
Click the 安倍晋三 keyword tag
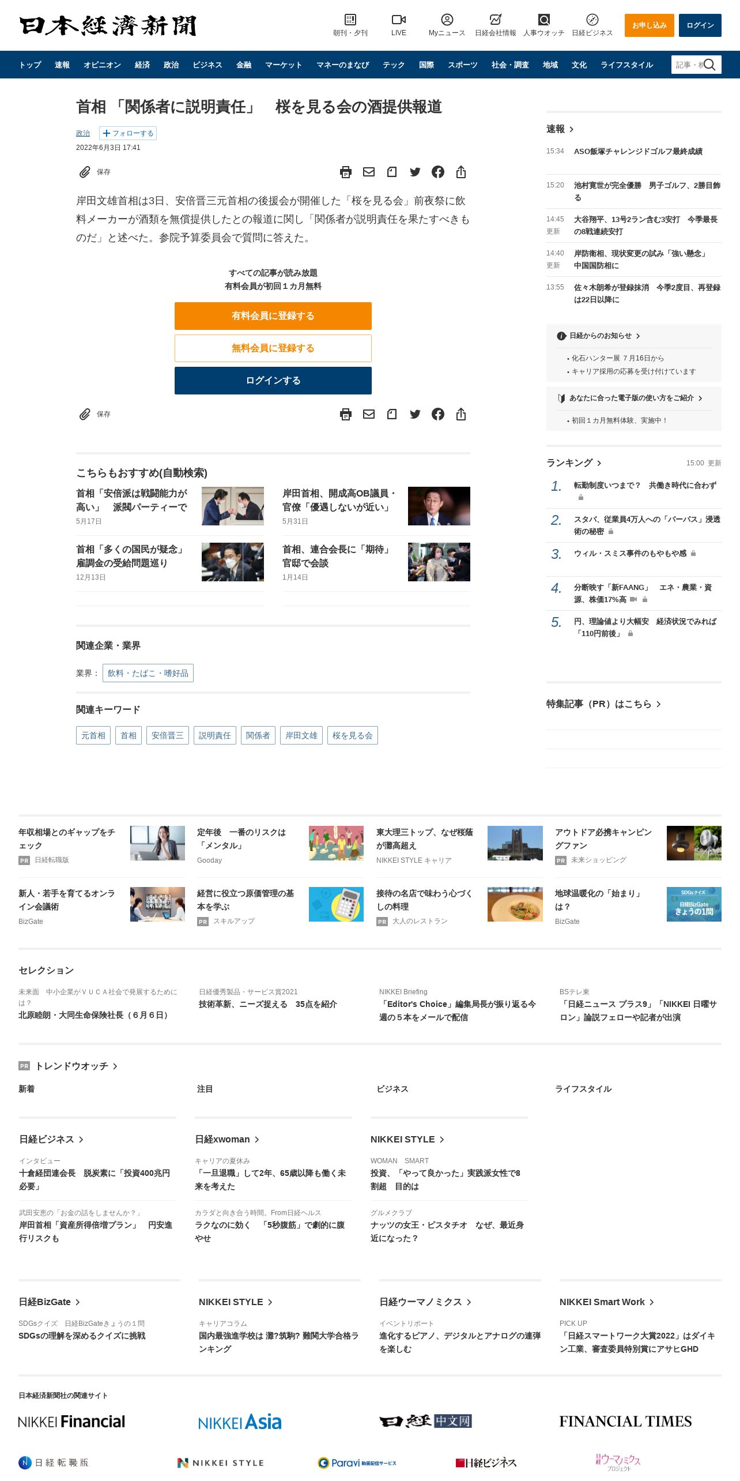pyautogui.click(x=168, y=735)
